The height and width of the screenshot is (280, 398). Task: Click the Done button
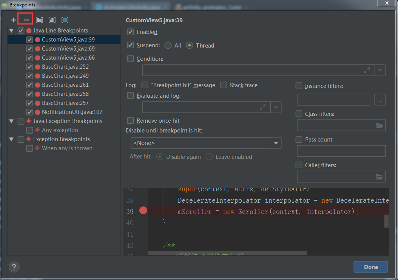coord(370,267)
